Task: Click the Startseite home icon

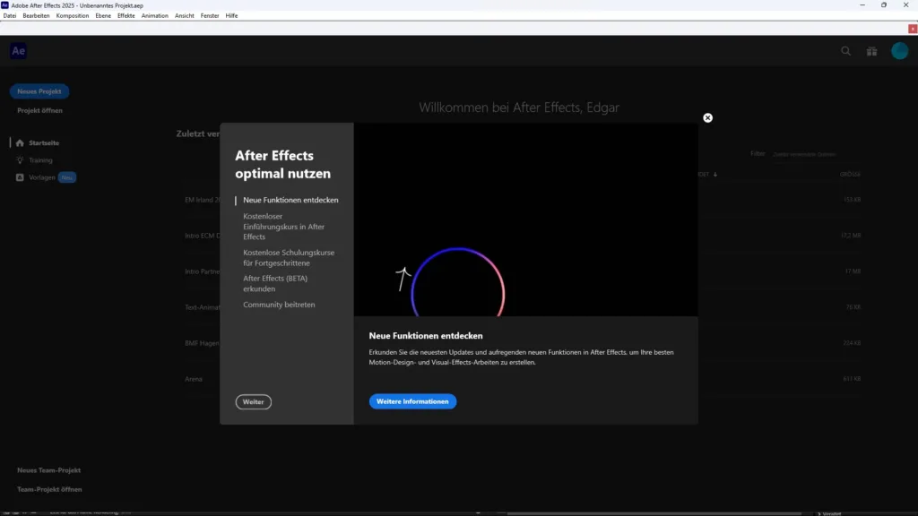Action: click(x=20, y=142)
